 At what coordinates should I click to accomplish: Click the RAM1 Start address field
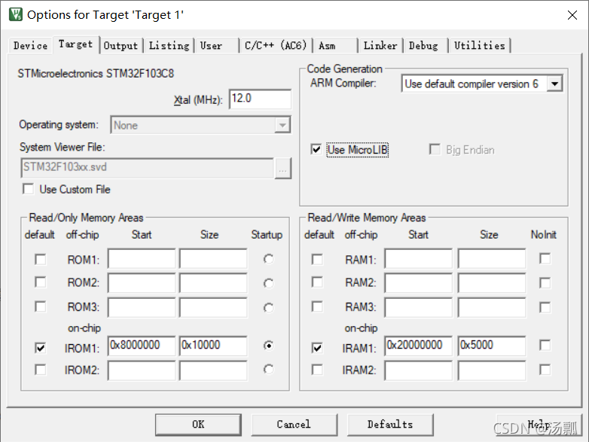(418, 258)
